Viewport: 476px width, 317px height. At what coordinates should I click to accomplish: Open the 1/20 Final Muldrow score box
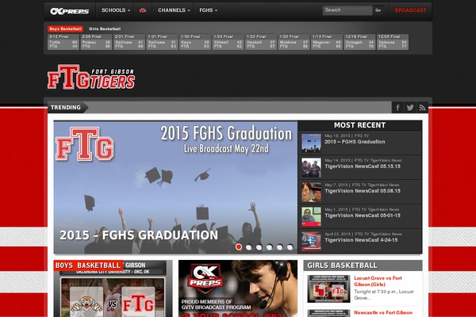pos(294,42)
